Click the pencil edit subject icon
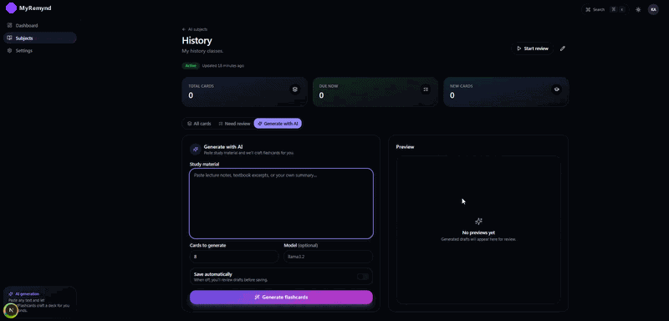This screenshot has height=321, width=669. point(562,48)
